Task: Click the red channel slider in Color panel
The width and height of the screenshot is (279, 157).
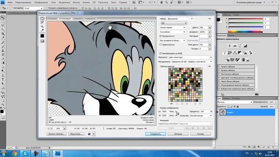Action: click(x=245, y=19)
